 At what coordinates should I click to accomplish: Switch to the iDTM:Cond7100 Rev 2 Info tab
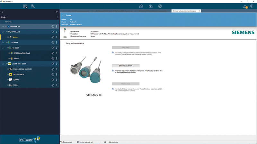[x=114, y=11]
